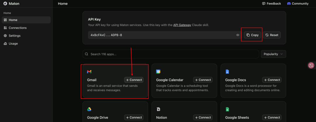Image resolution: width=316 pixels, height=122 pixels.
Task: Click the Notion app icon
Action: click(x=158, y=109)
